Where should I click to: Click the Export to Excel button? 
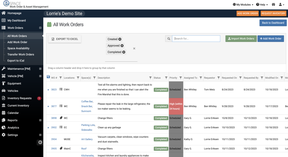pos(65,39)
